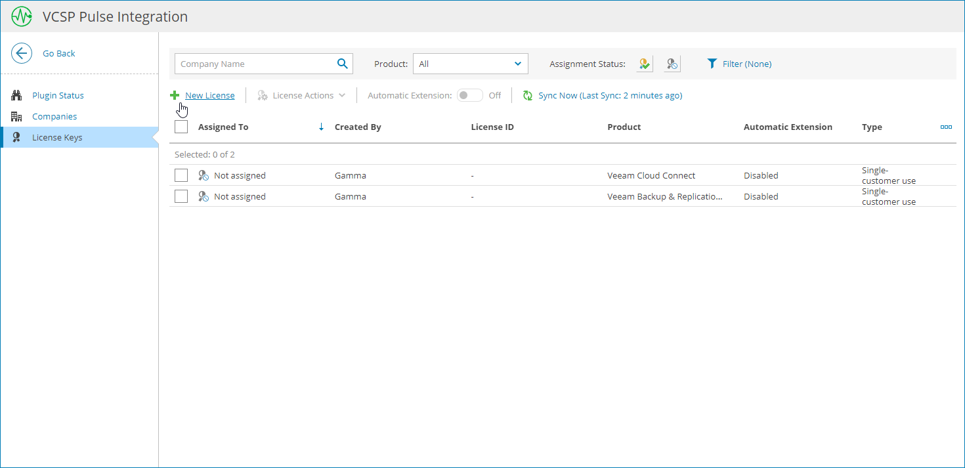Open the Product dropdown

(470, 64)
